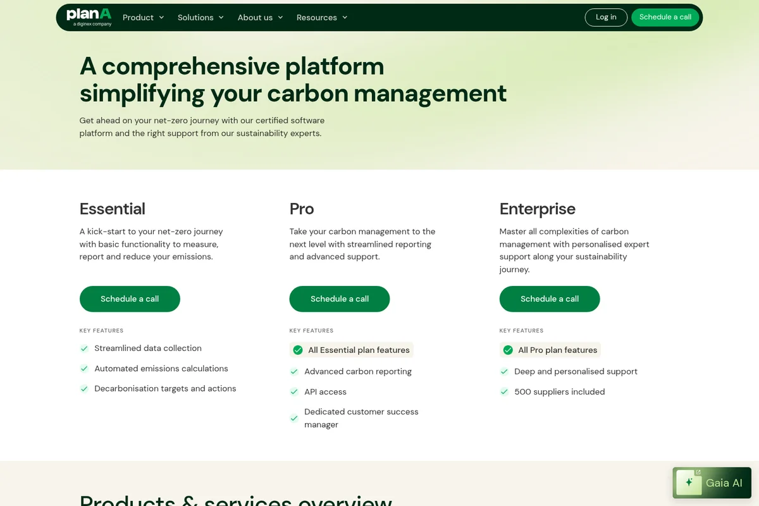Click checkmark beside Streamlined data collection
The height and width of the screenshot is (506, 759).
84,348
